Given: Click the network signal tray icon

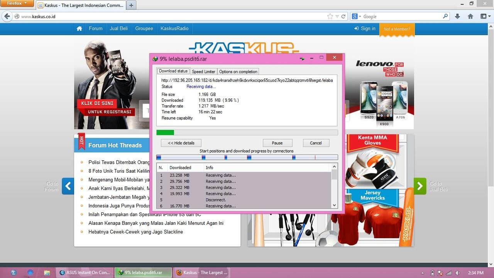Looking at the screenshot, I should pyautogui.click(x=449, y=273).
